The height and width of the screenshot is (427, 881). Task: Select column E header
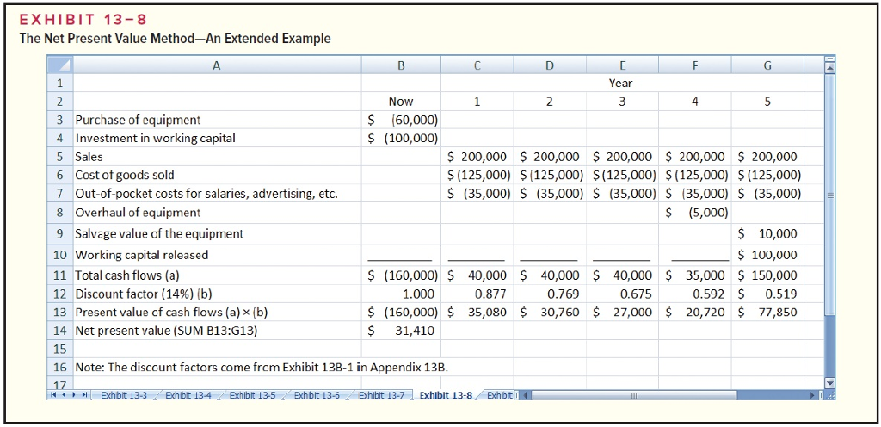[x=619, y=65]
